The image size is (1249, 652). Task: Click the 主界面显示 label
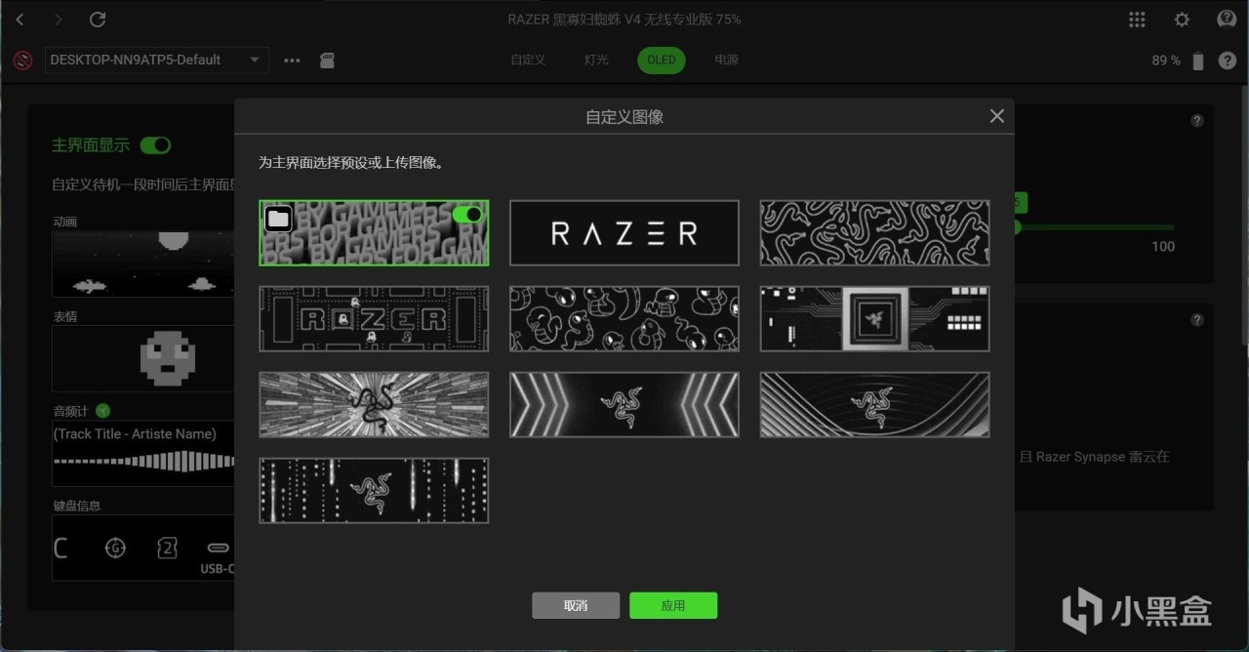tap(91, 145)
